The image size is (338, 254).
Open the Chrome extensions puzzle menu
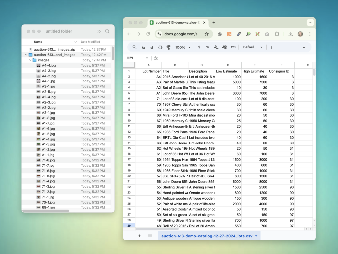(x=277, y=34)
